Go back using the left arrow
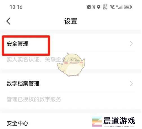The image size is (142, 129). pos(8,21)
